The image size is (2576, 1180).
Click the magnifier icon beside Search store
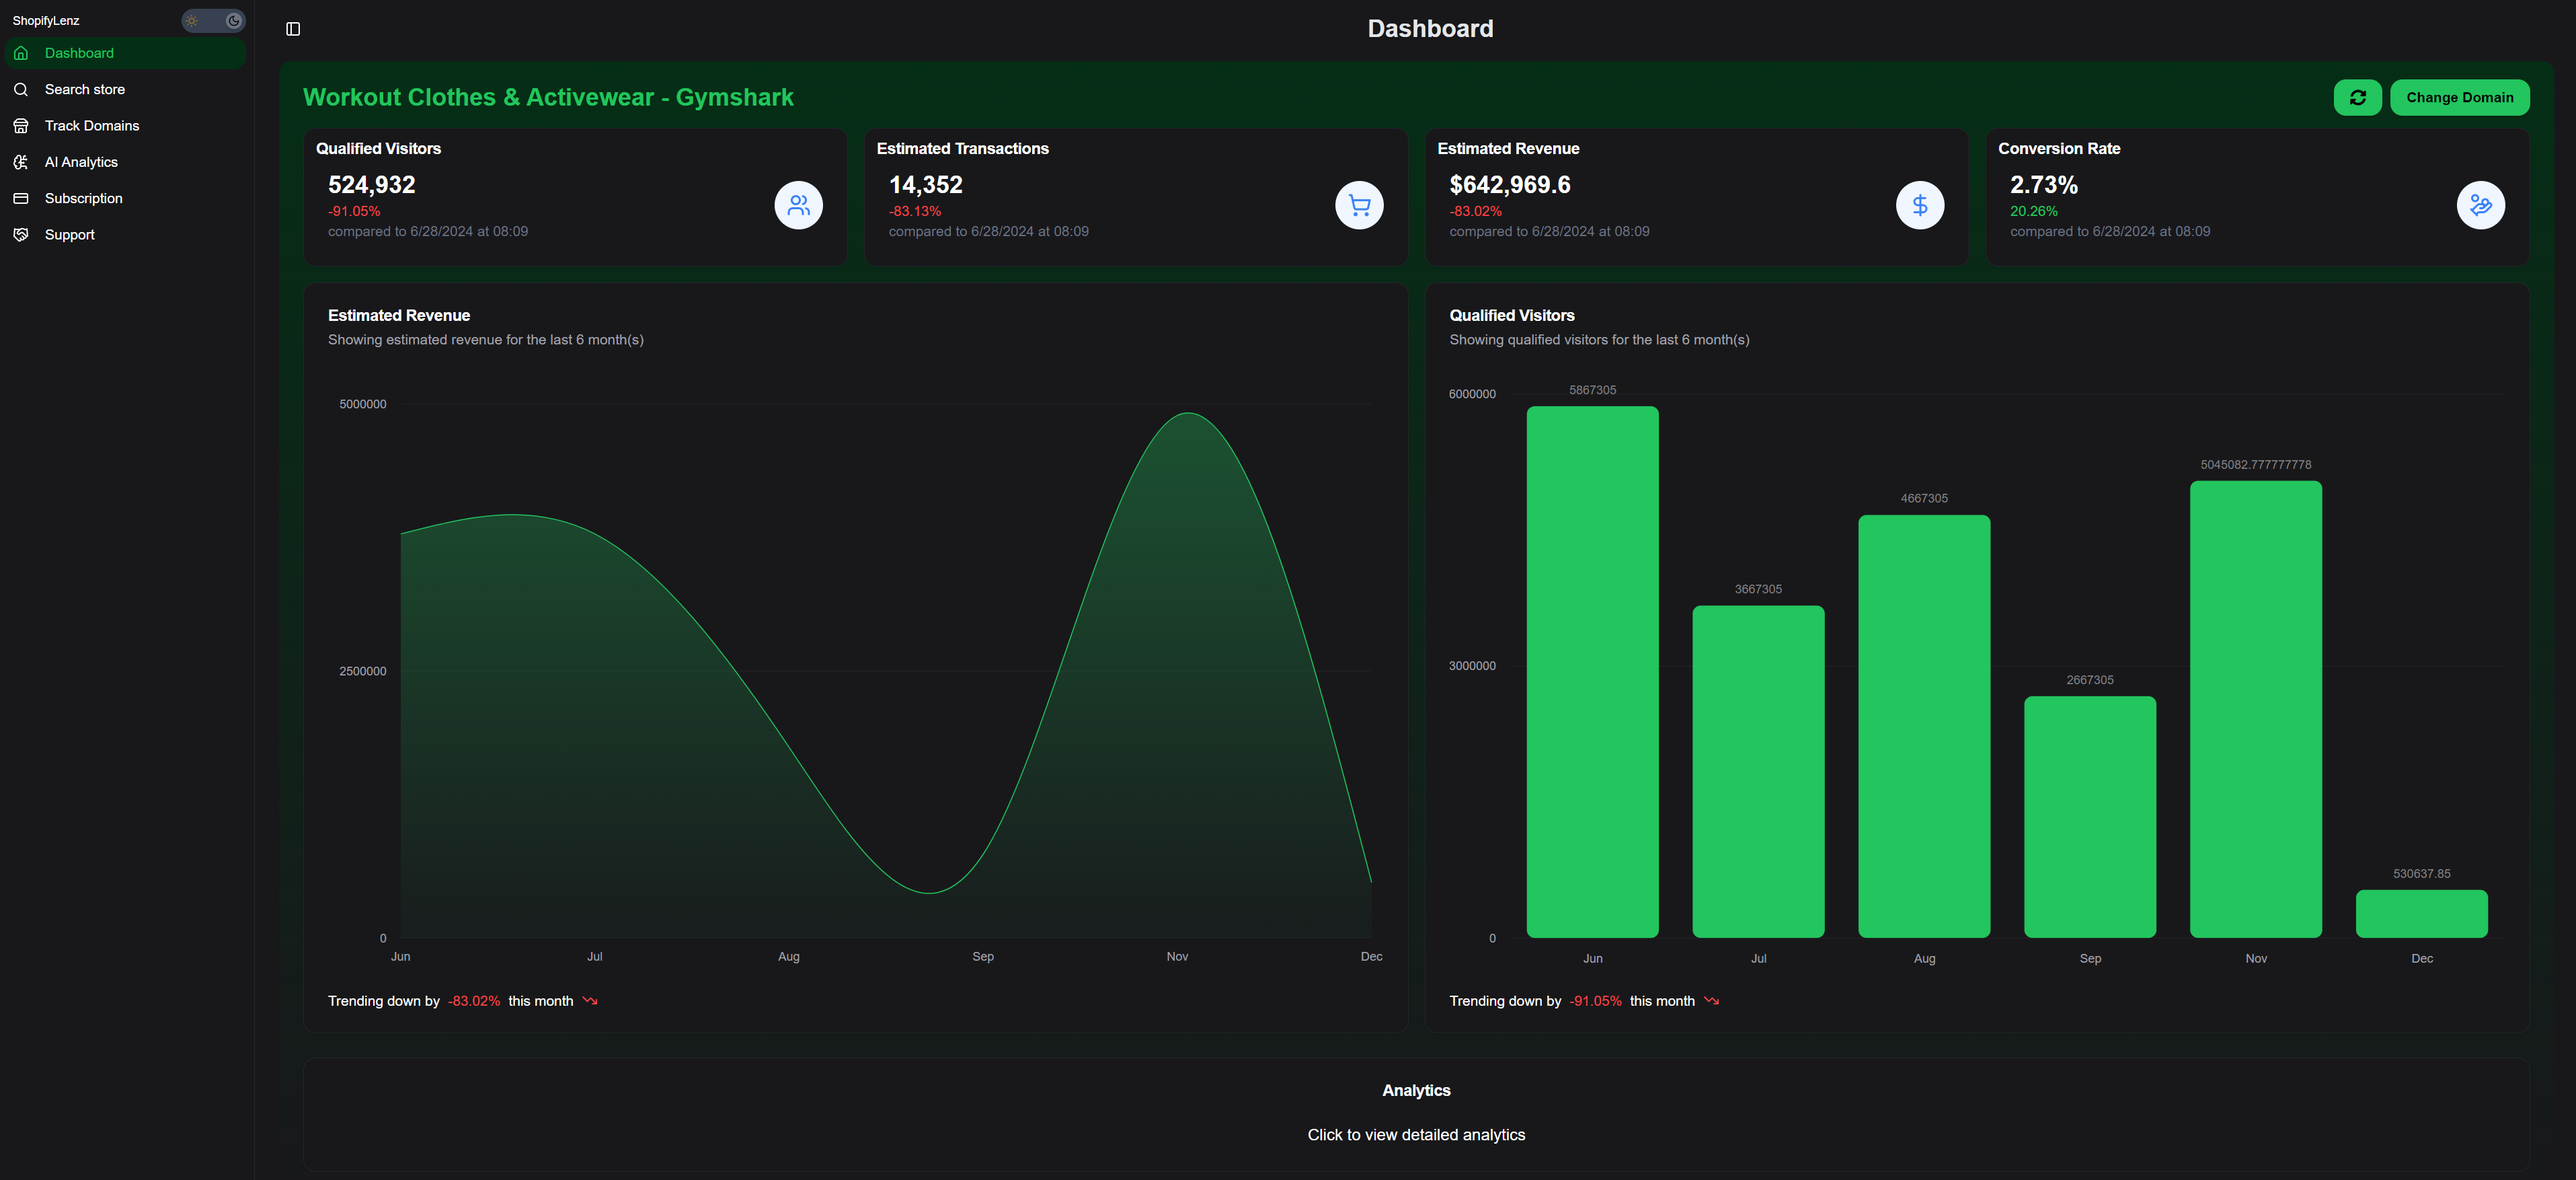(21, 89)
